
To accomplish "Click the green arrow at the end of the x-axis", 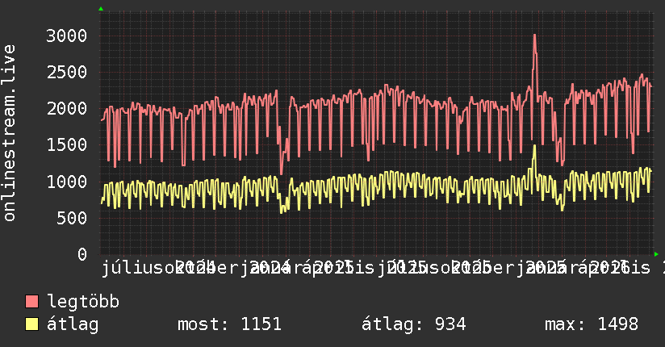I will (656, 254).
